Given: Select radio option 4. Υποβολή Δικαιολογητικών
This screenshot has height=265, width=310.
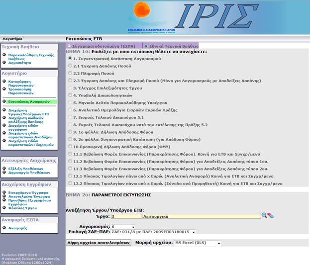Looking at the screenshot, I should click(x=70, y=94).
